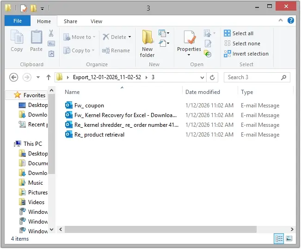Click the Forward navigation arrow

coord(27,77)
